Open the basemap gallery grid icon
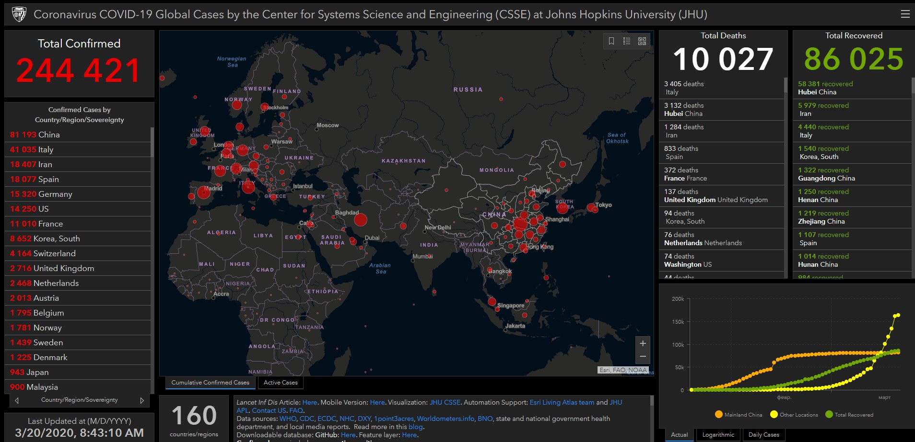The width and height of the screenshot is (915, 442). (642, 41)
